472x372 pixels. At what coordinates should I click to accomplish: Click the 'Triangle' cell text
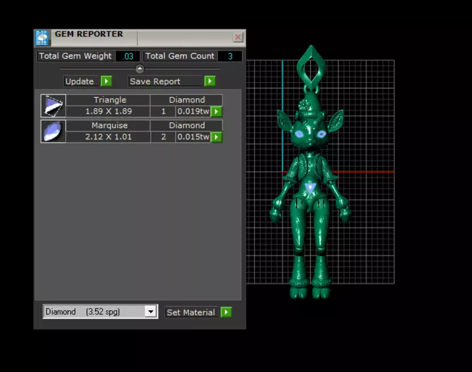coord(109,100)
